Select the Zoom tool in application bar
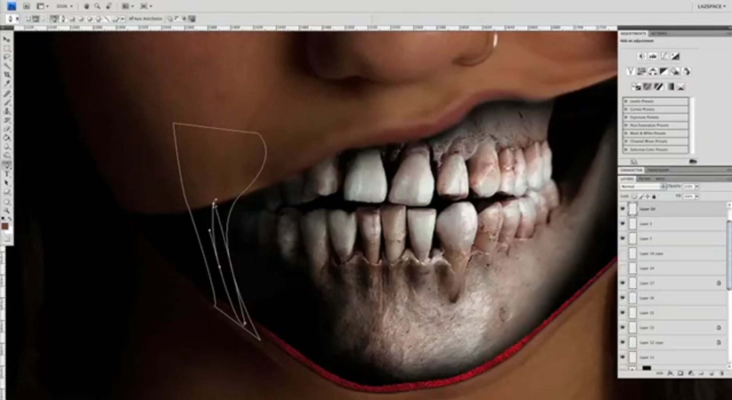732x400 pixels. click(97, 6)
